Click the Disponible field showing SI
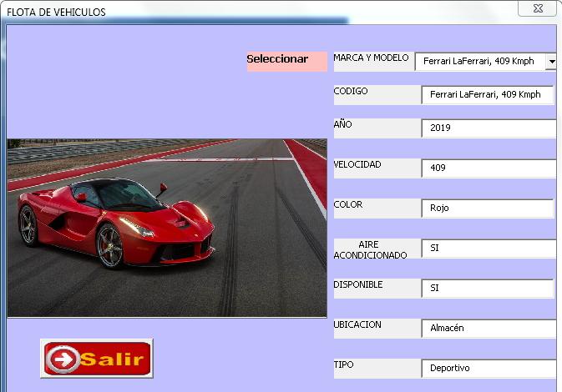The height and width of the screenshot is (392, 562). 488,289
